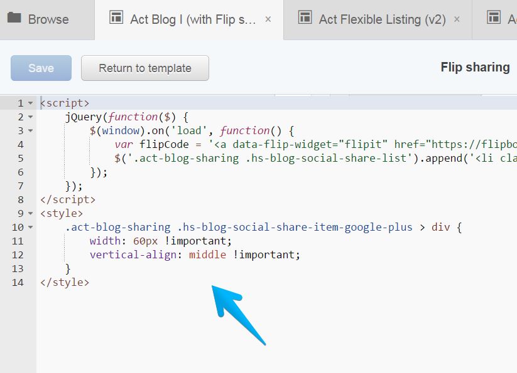
Task: Close the Act Flexible Listing (v2) tab
Action: [457, 19]
